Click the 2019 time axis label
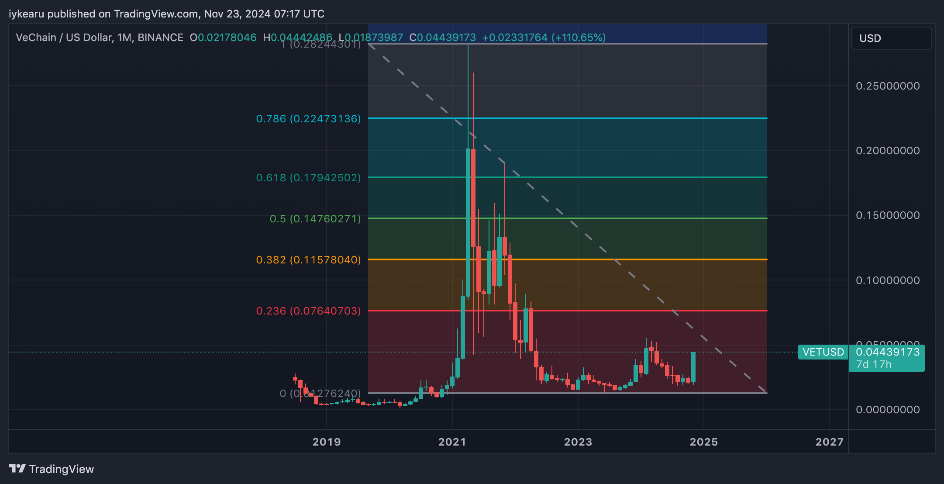944x484 pixels. pos(327,442)
